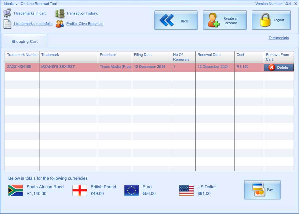
Task: Click the Create an account button
Action: click(x=225, y=20)
